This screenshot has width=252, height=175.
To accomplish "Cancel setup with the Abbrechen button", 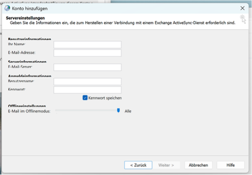I will click(198, 165).
